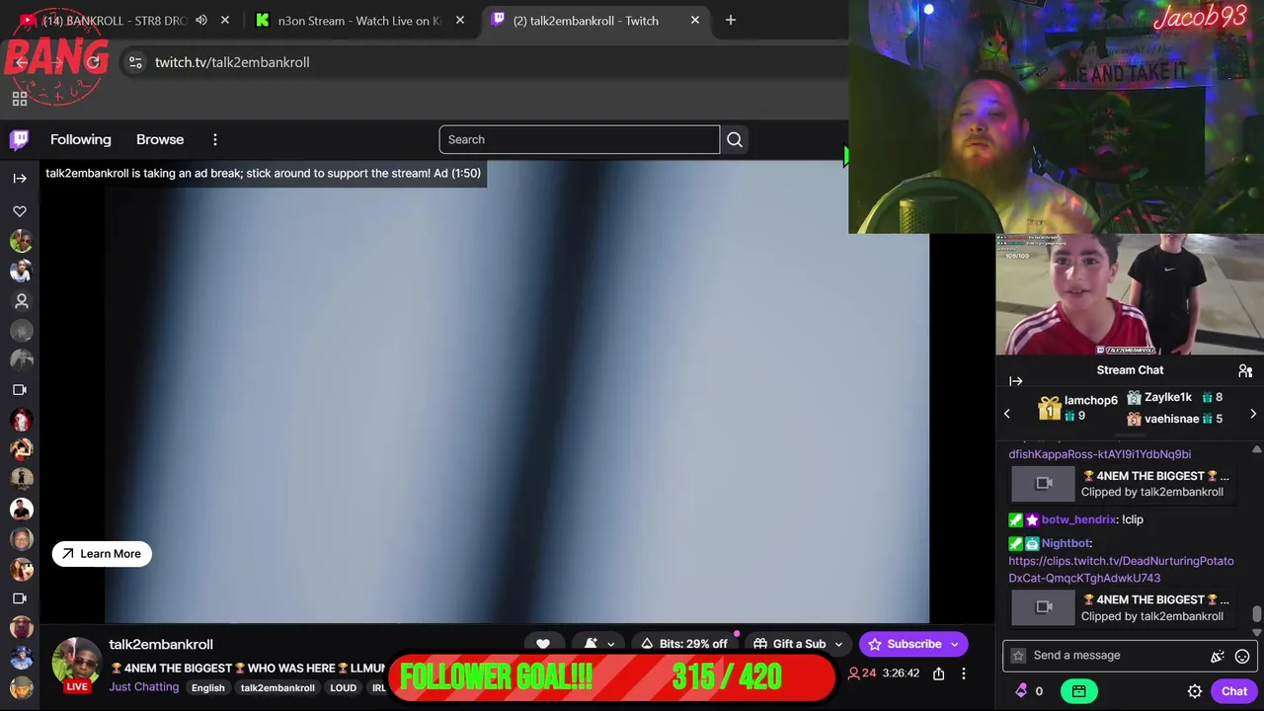Open chat settings gear icon

(x=1194, y=691)
